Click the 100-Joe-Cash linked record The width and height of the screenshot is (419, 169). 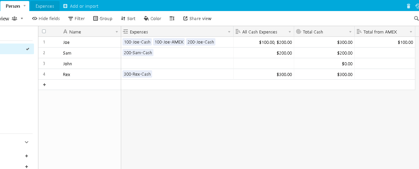tap(137, 42)
